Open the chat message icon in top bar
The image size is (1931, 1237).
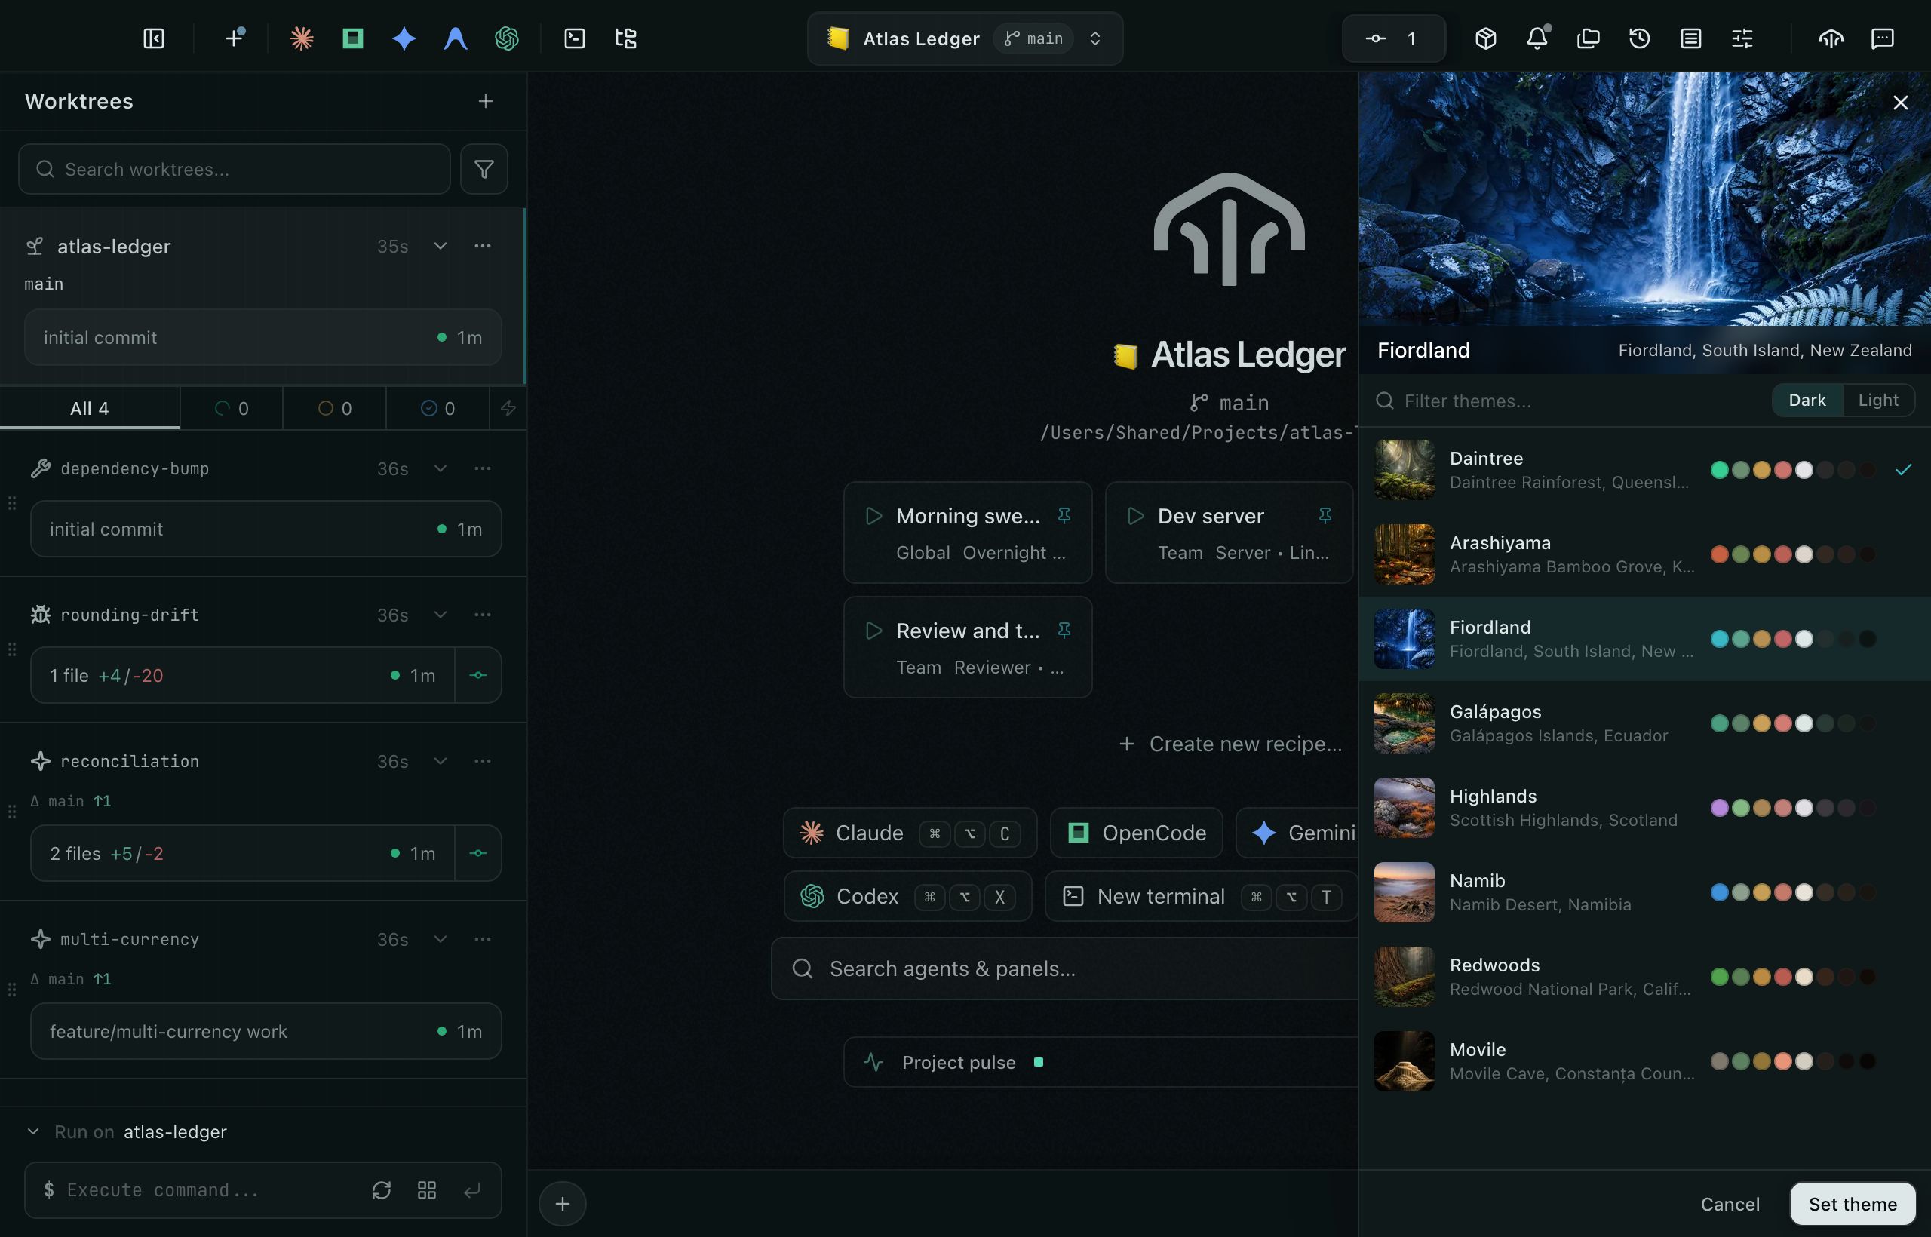coord(1882,38)
